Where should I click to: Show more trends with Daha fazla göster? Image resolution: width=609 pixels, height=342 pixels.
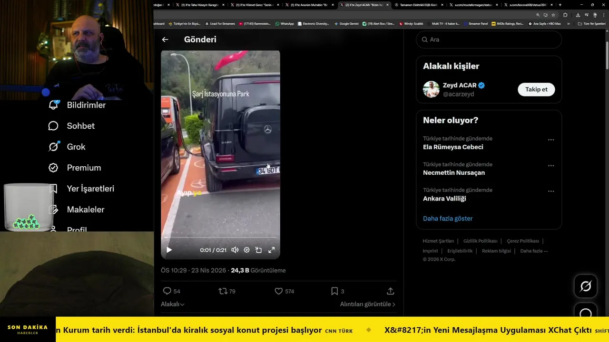point(448,218)
